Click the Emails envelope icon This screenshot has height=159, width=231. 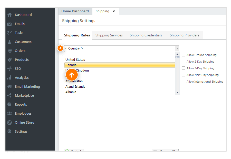[9, 24]
